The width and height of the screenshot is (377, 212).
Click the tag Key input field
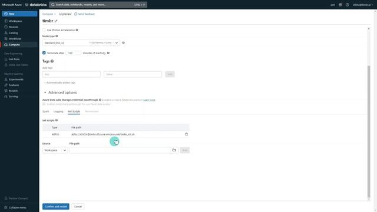(x=71, y=74)
